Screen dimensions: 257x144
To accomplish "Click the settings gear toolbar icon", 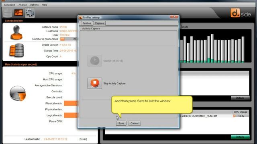I will pyautogui.click(x=30, y=13).
